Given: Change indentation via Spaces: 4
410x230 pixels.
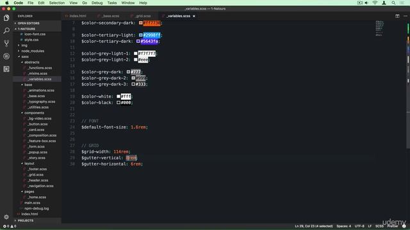Looking at the screenshot, I should coord(343,226).
